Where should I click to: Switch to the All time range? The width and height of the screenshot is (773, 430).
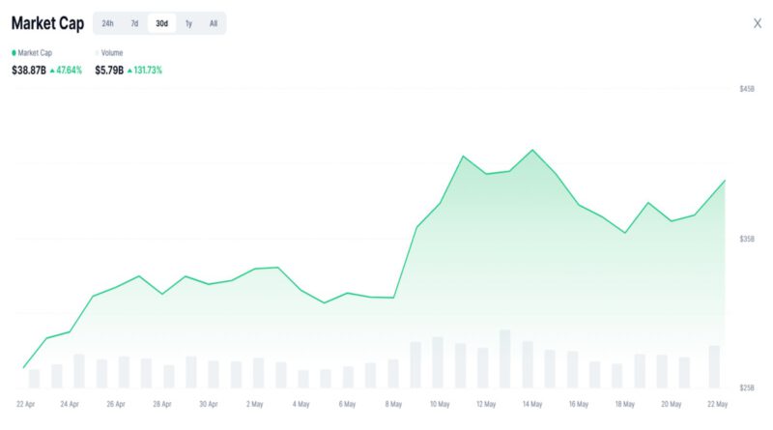214,23
